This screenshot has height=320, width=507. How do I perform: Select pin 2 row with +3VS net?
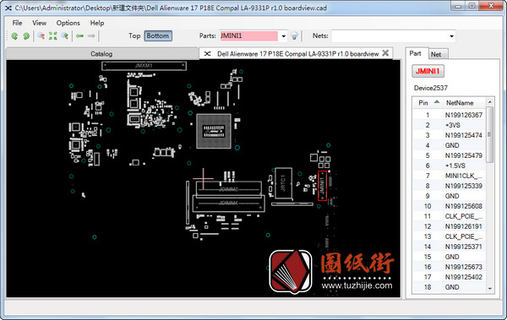pyautogui.click(x=450, y=125)
